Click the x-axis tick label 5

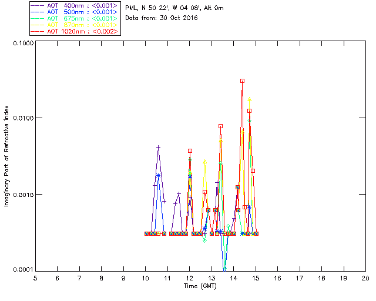point(35,278)
